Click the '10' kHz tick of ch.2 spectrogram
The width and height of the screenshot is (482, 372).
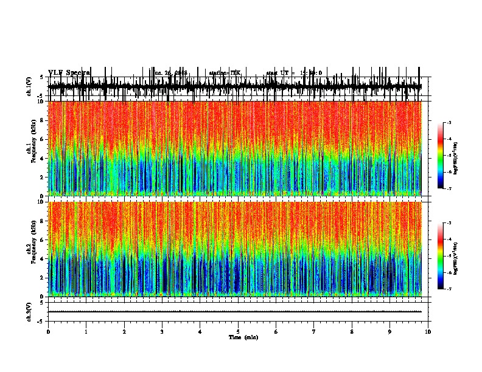[x=42, y=202]
